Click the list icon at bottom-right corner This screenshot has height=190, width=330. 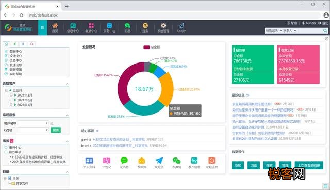tap(325, 186)
